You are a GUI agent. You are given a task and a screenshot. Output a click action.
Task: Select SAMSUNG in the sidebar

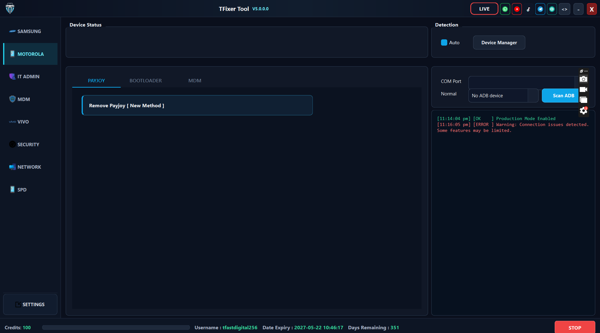(x=30, y=31)
